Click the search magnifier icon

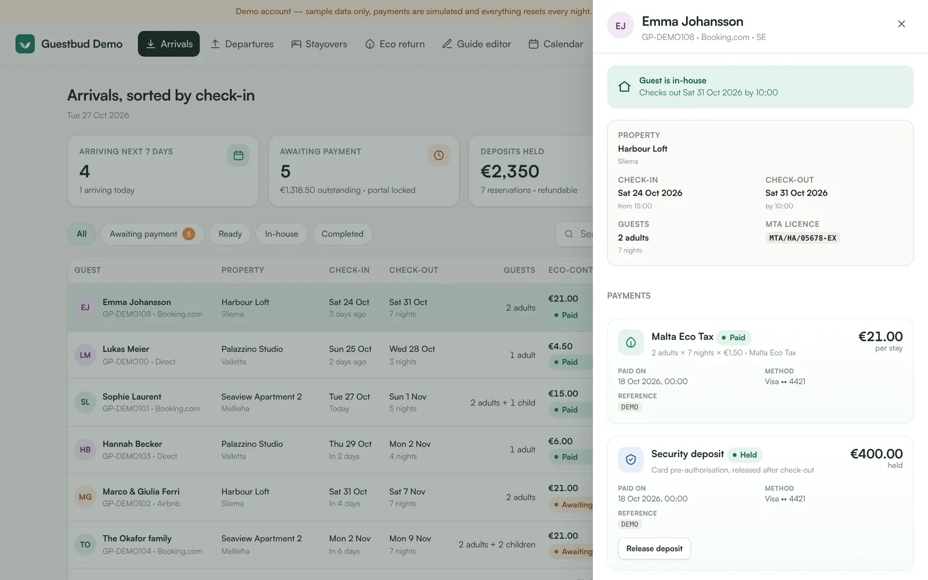[569, 234]
